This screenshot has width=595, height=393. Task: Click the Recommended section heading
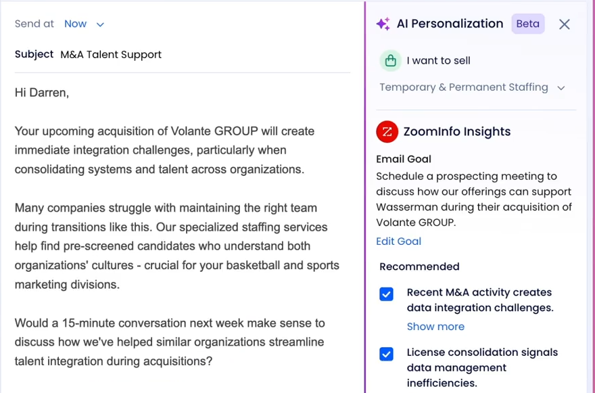tap(419, 267)
